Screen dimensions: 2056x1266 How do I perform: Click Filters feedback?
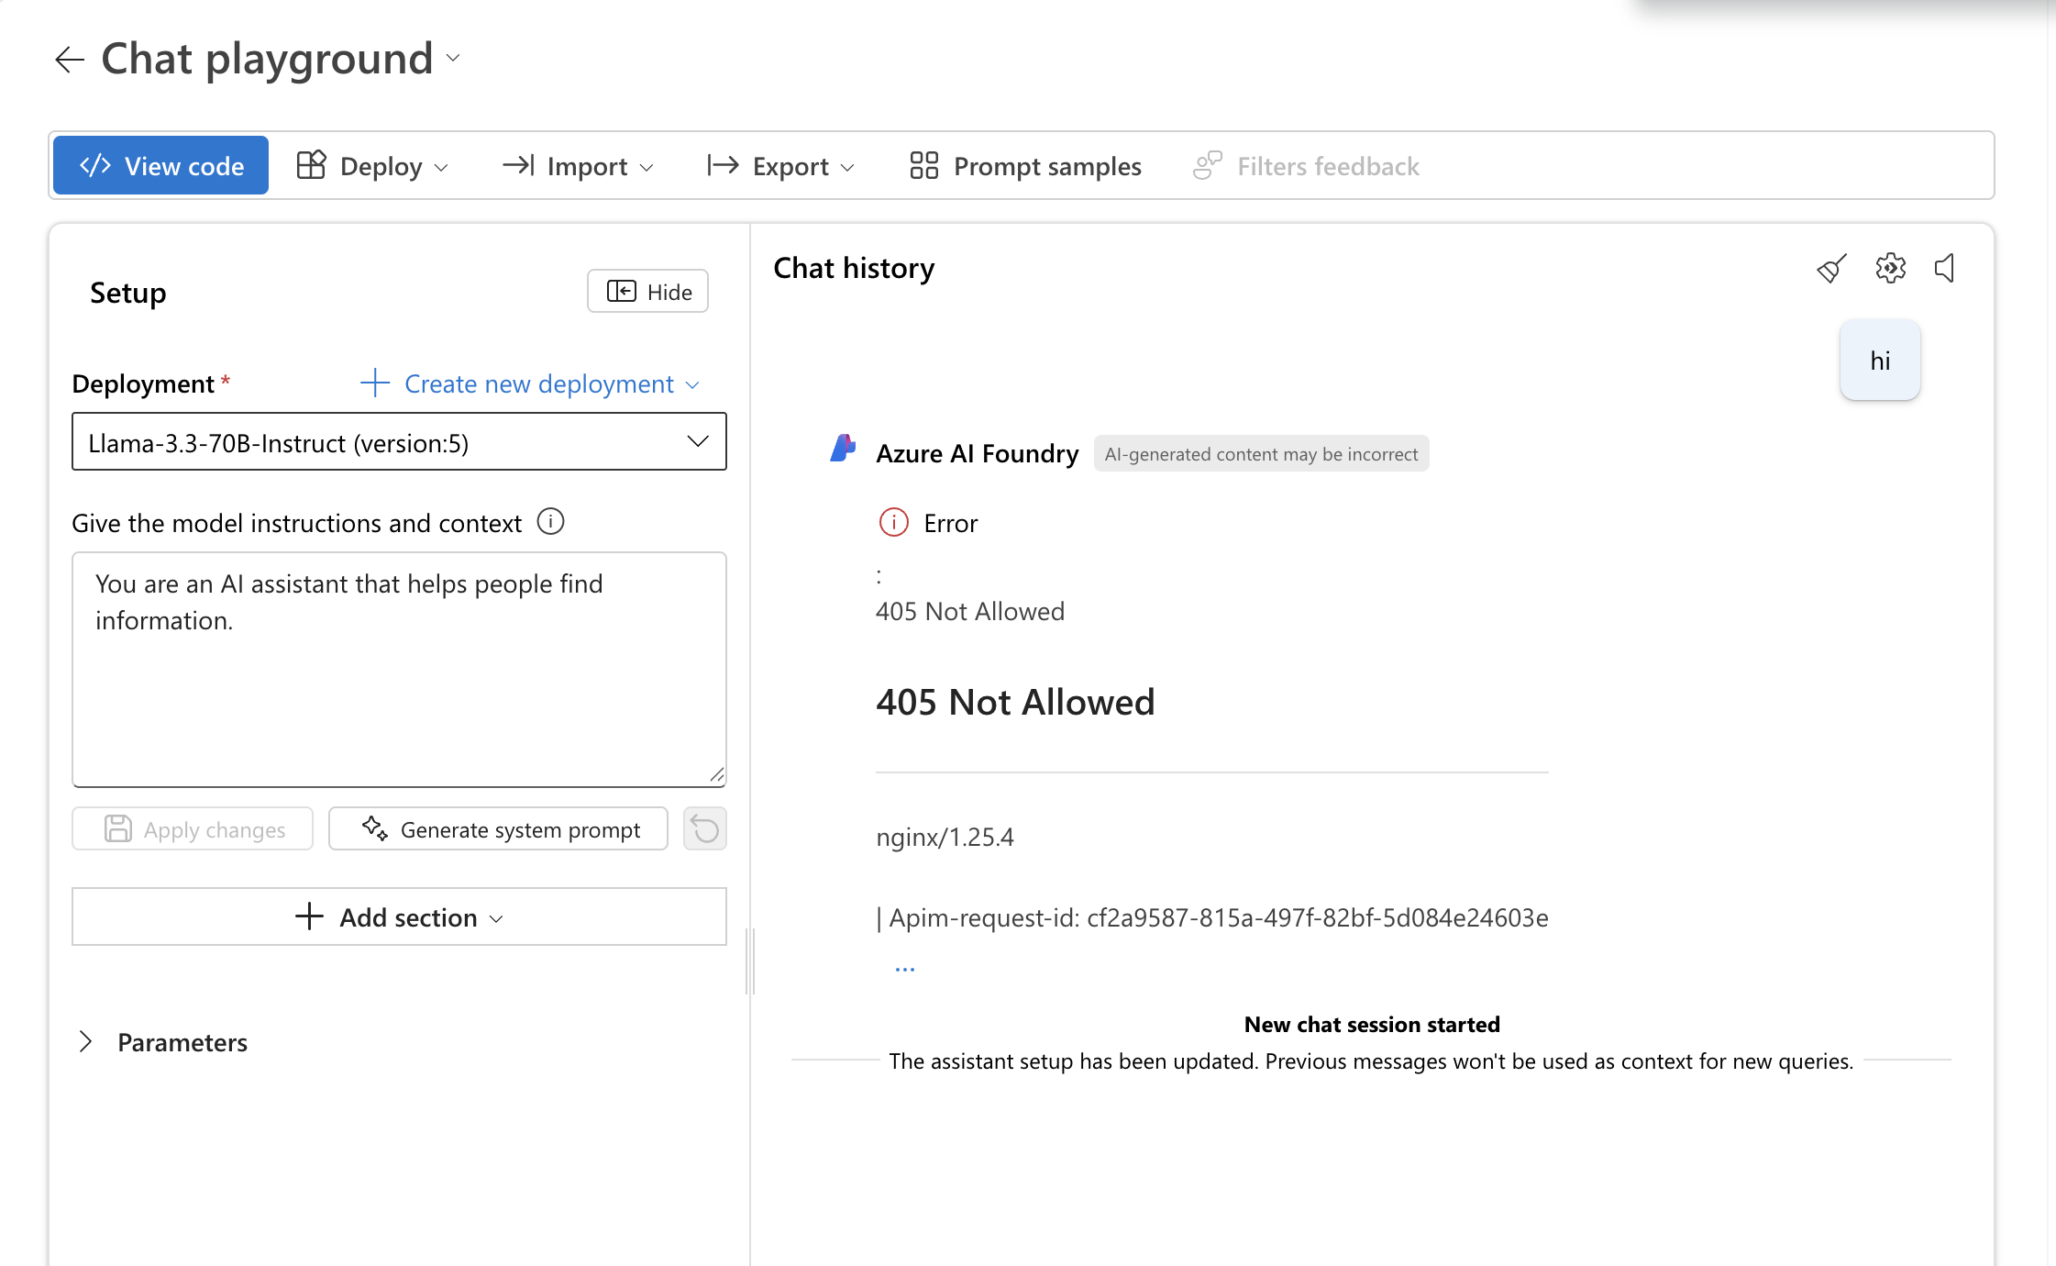1306,166
